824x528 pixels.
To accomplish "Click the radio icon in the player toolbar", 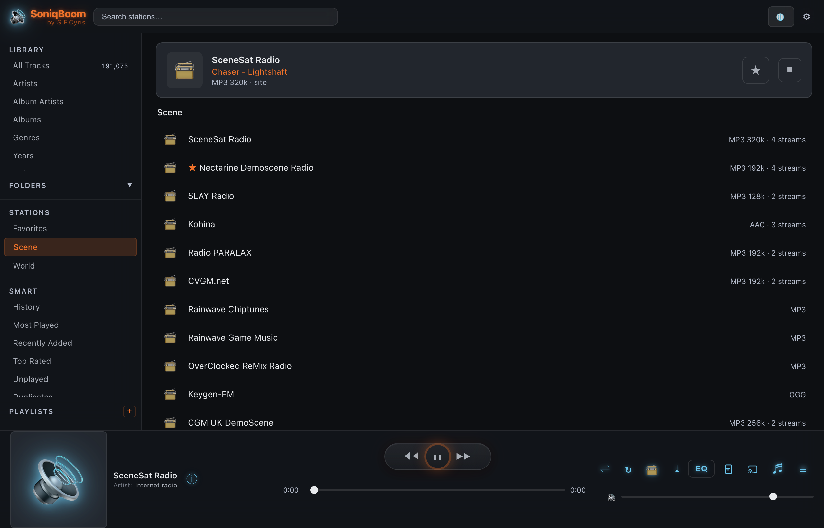I will (651, 469).
